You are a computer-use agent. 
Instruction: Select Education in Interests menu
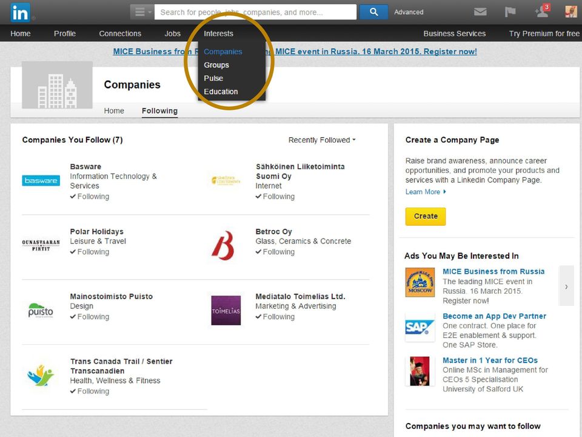[221, 92]
